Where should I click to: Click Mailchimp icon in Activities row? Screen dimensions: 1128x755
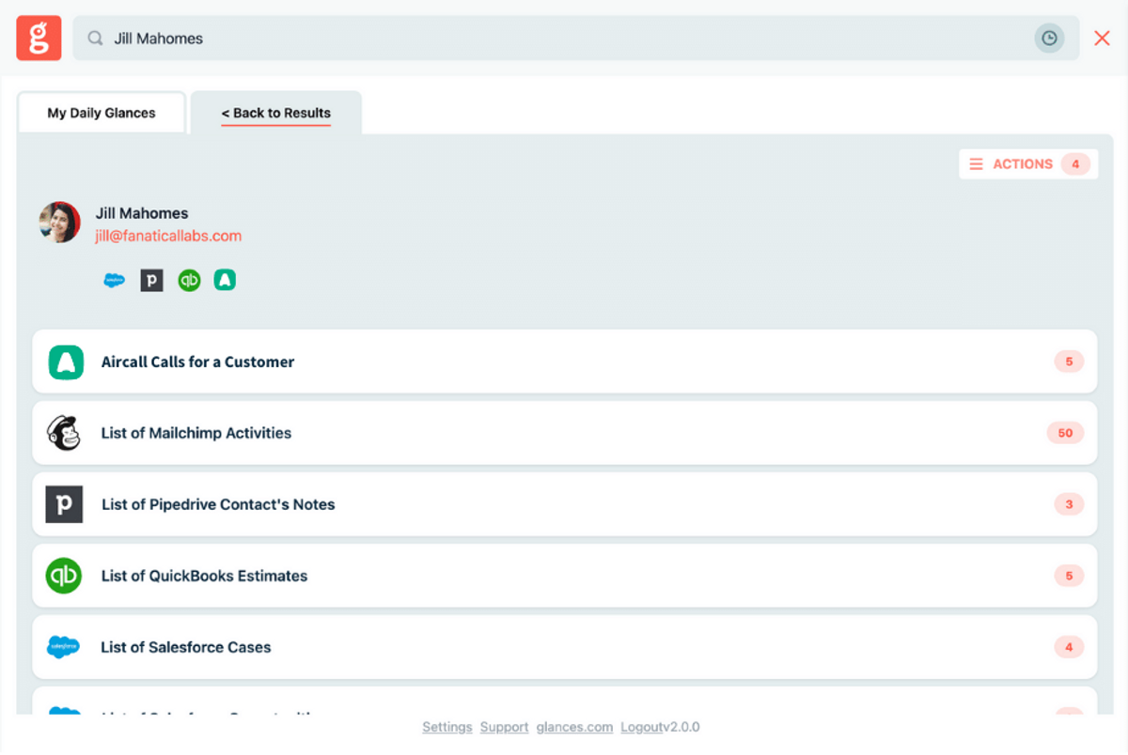[64, 433]
